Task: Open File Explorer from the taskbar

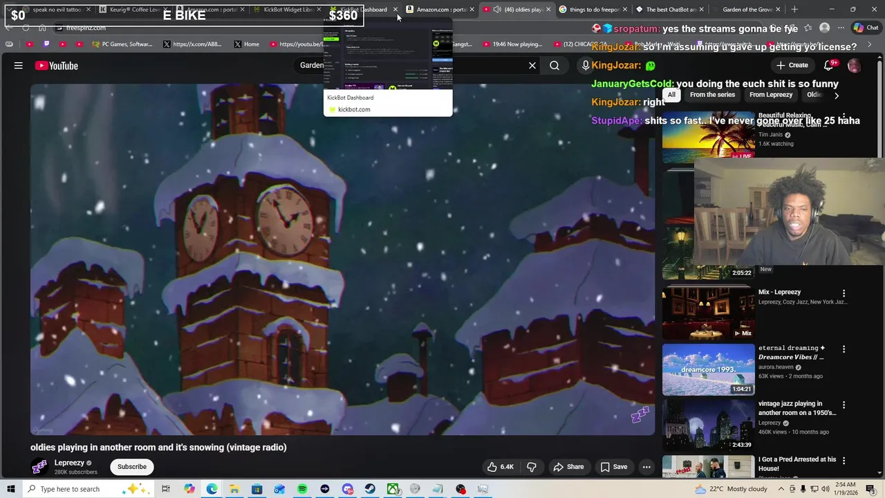Action: (x=234, y=489)
